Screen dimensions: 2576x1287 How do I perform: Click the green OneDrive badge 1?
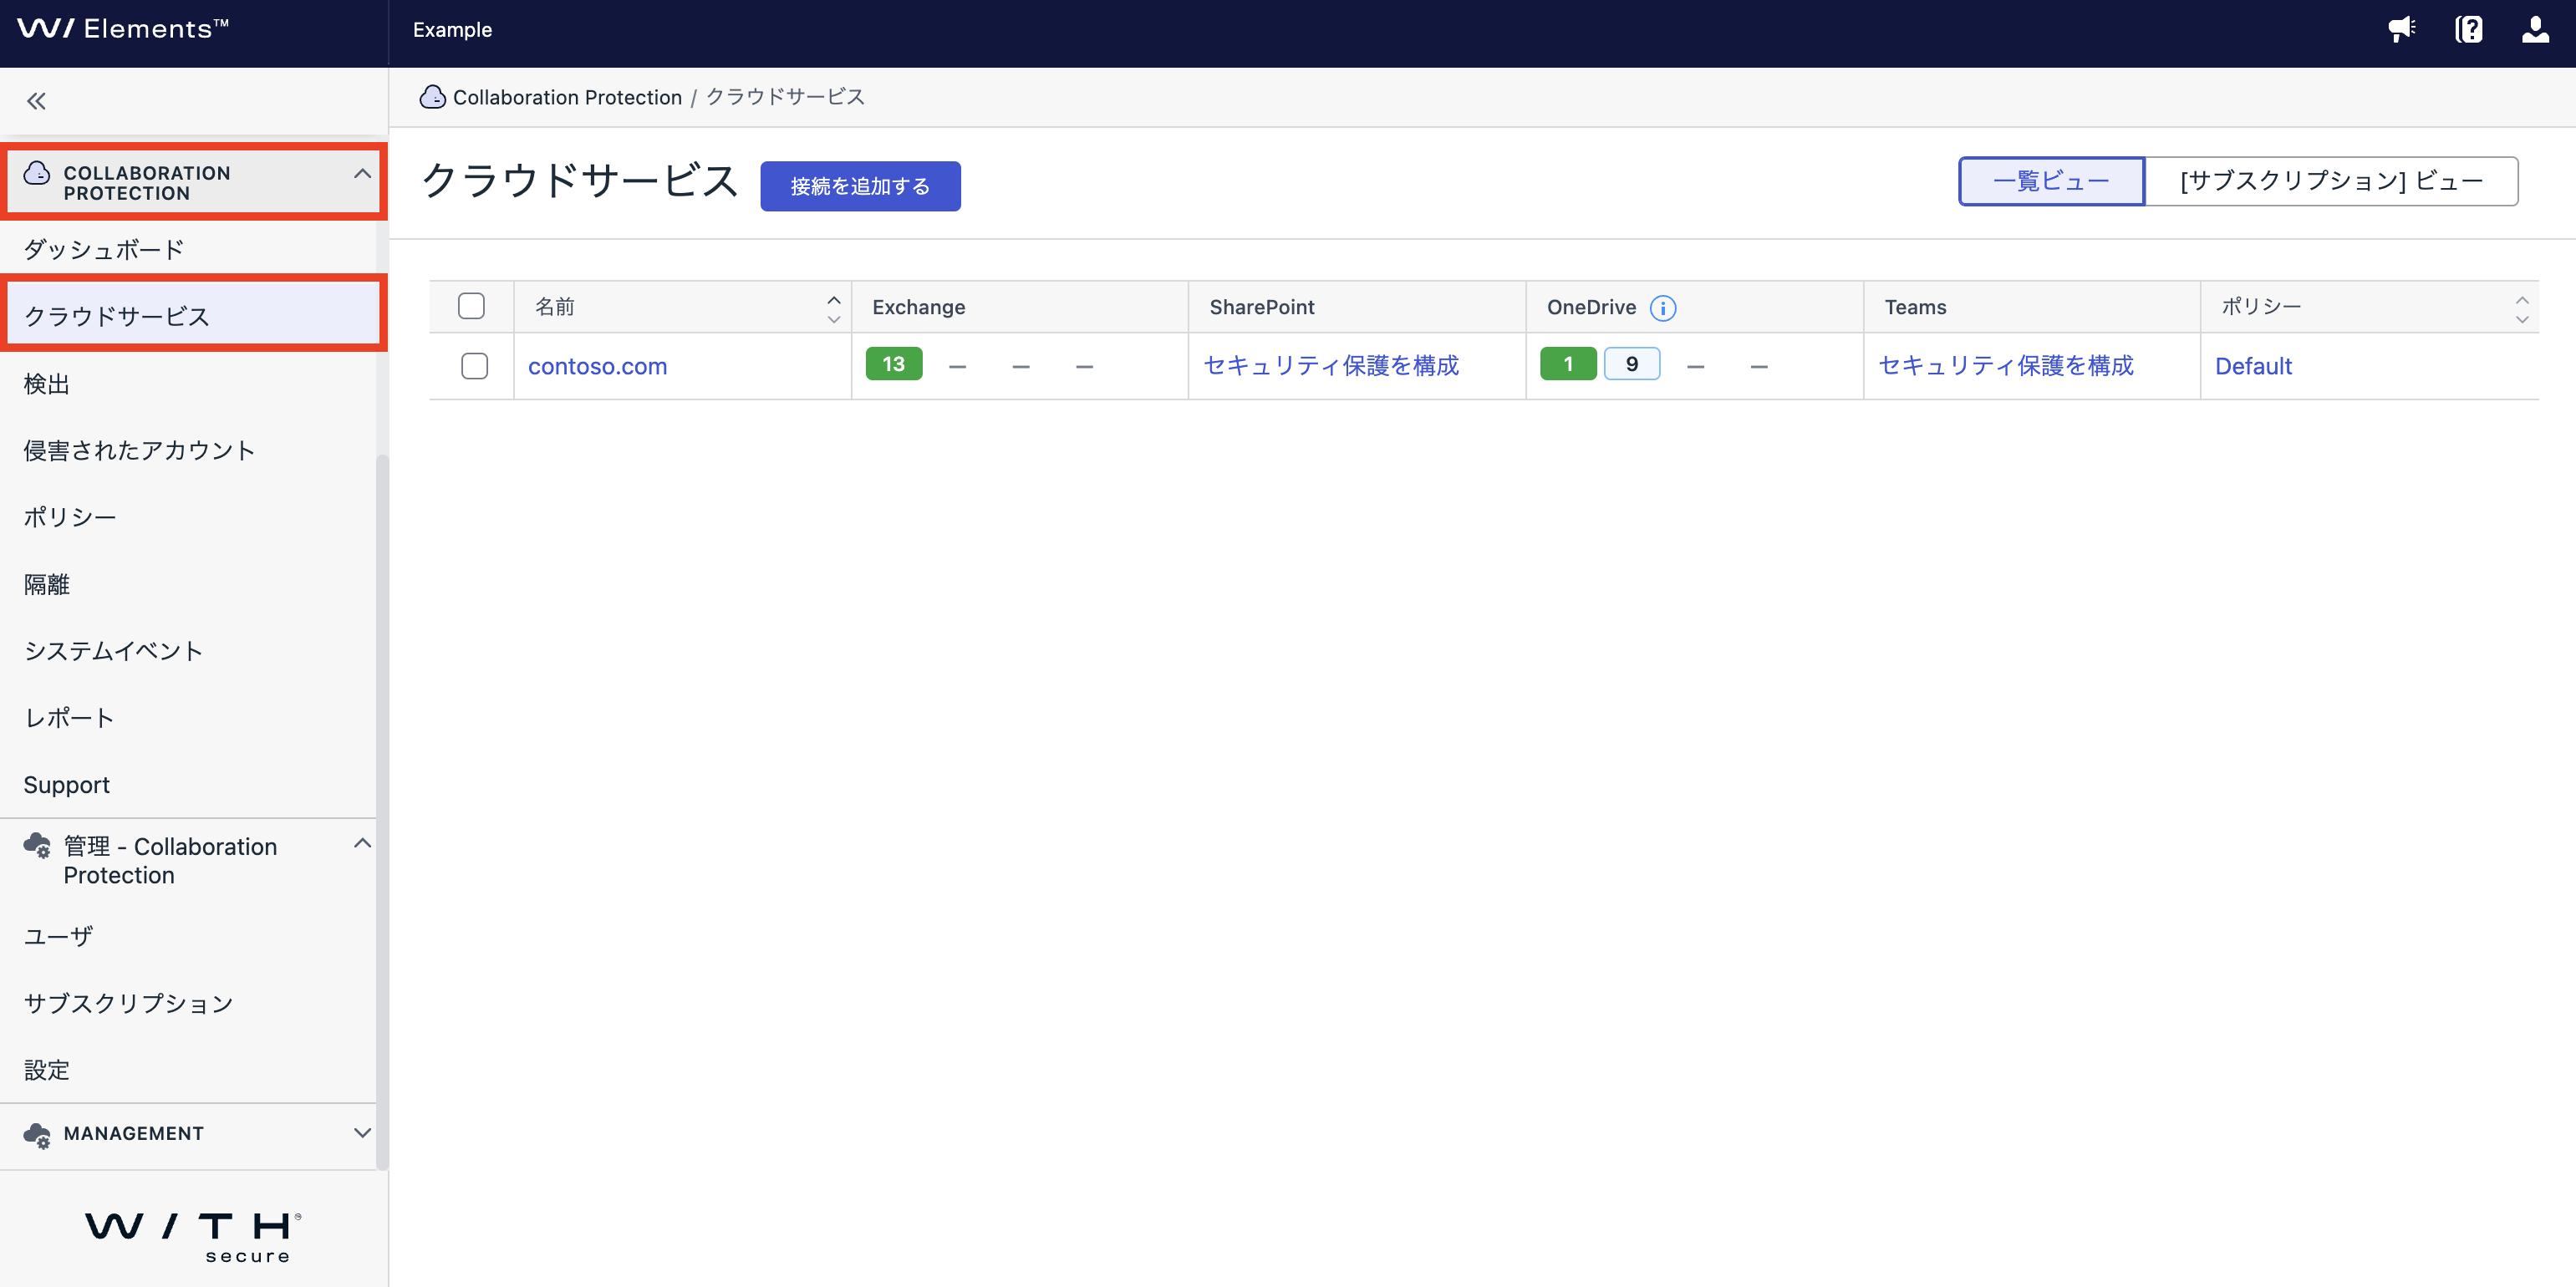[1568, 364]
